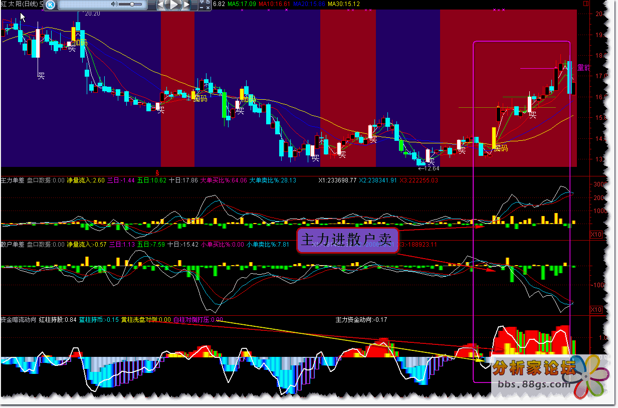Mute via the speaker icon

tap(115, 5)
